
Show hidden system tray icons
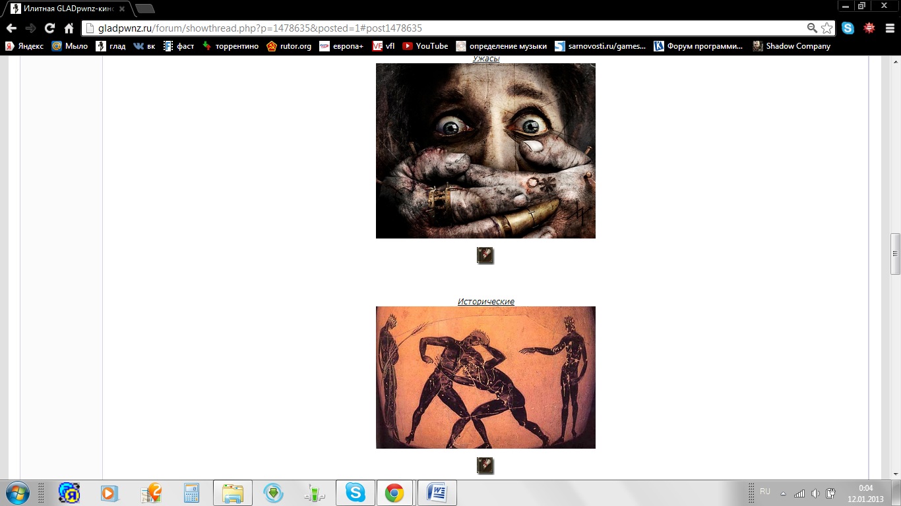coord(783,493)
